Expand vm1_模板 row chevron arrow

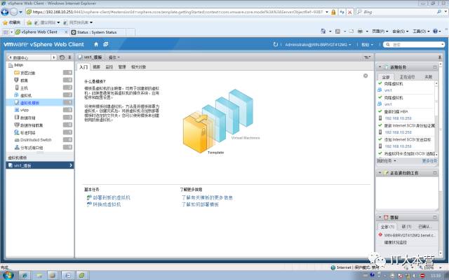pyautogui.click(x=71, y=165)
